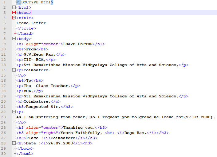Click the 'S.V.Regu Ram,' text
Image resolution: width=217 pixels, height=157 pixels.
[39, 54]
